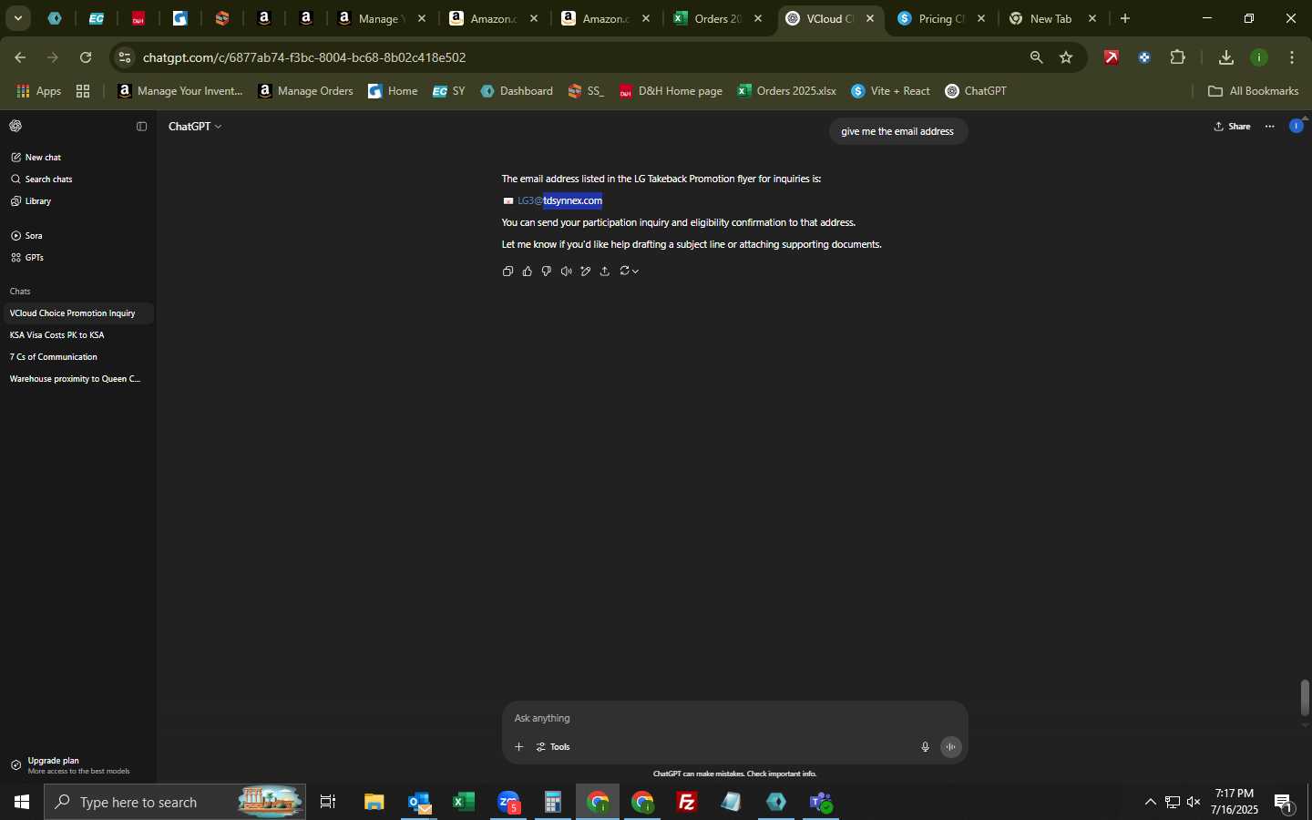Open 7 Cs of Communication chat
The image size is (1312, 820).
(77, 357)
